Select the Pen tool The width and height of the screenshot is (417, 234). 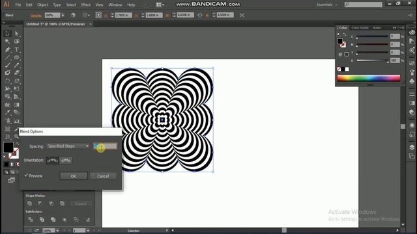coord(7,49)
